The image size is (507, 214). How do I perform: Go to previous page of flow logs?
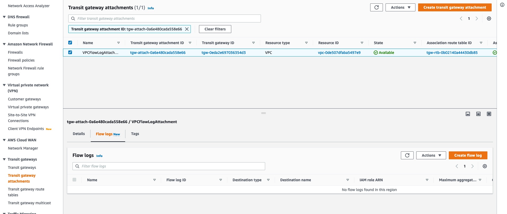457,166
